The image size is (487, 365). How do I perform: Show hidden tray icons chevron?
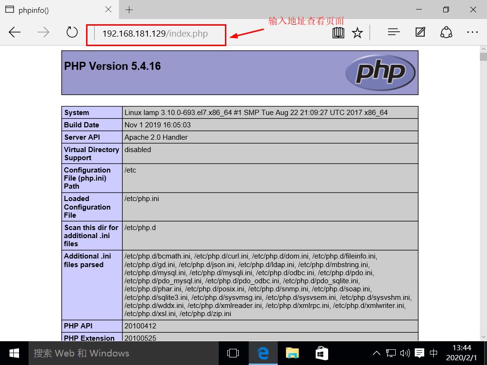point(377,353)
